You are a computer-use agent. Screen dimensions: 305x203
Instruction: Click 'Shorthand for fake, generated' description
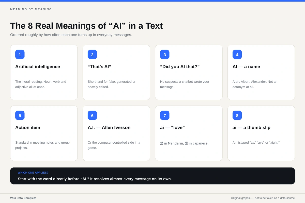point(112,84)
